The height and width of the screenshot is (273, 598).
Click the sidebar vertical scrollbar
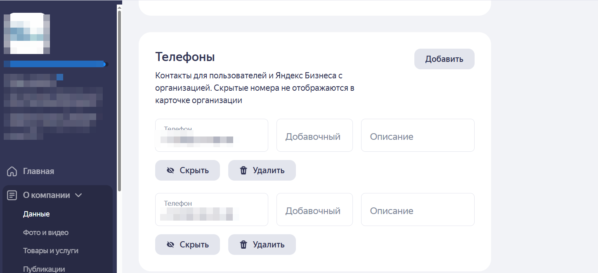tap(119, 99)
